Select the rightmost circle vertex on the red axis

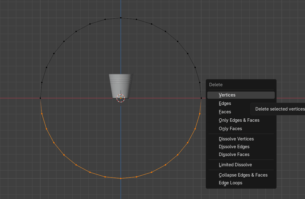click(x=201, y=98)
